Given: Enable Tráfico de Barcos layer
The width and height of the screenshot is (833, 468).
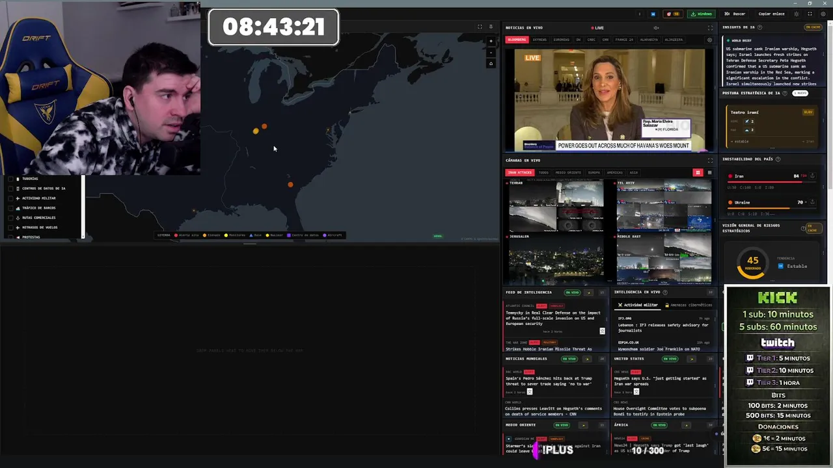Looking at the screenshot, I should [10, 208].
